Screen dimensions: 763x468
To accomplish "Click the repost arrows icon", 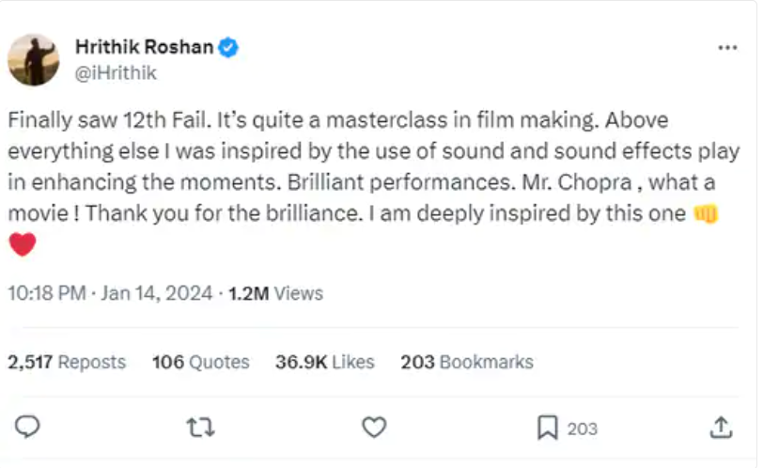I will [x=200, y=428].
